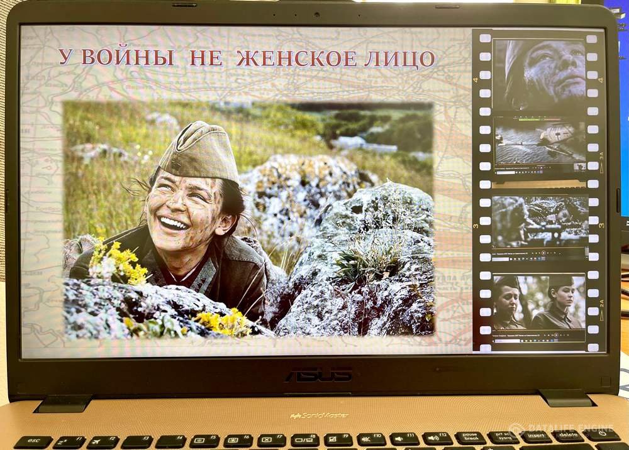
Task: Click the slide title "У ВОЙНЫ НЕ ЖЕНСКОЕ ЛИЦО"
Action: tap(247, 58)
